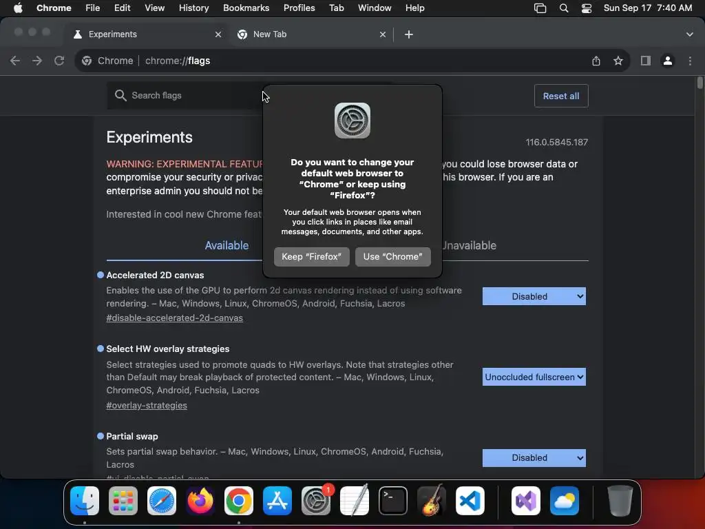Open Chrome's three-dot menu

point(690,61)
